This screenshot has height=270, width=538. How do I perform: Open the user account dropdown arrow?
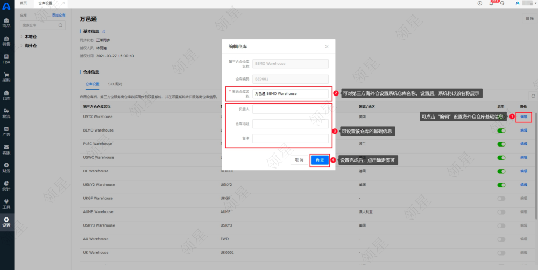pos(530,3)
